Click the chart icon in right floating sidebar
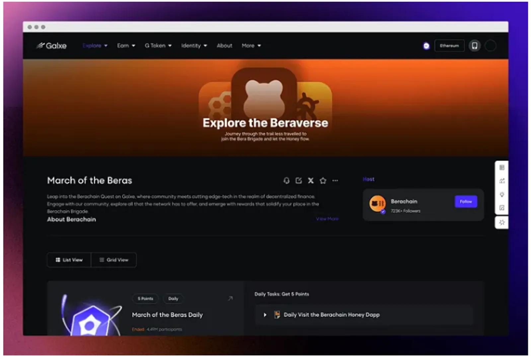The width and height of the screenshot is (531, 360). click(502, 181)
